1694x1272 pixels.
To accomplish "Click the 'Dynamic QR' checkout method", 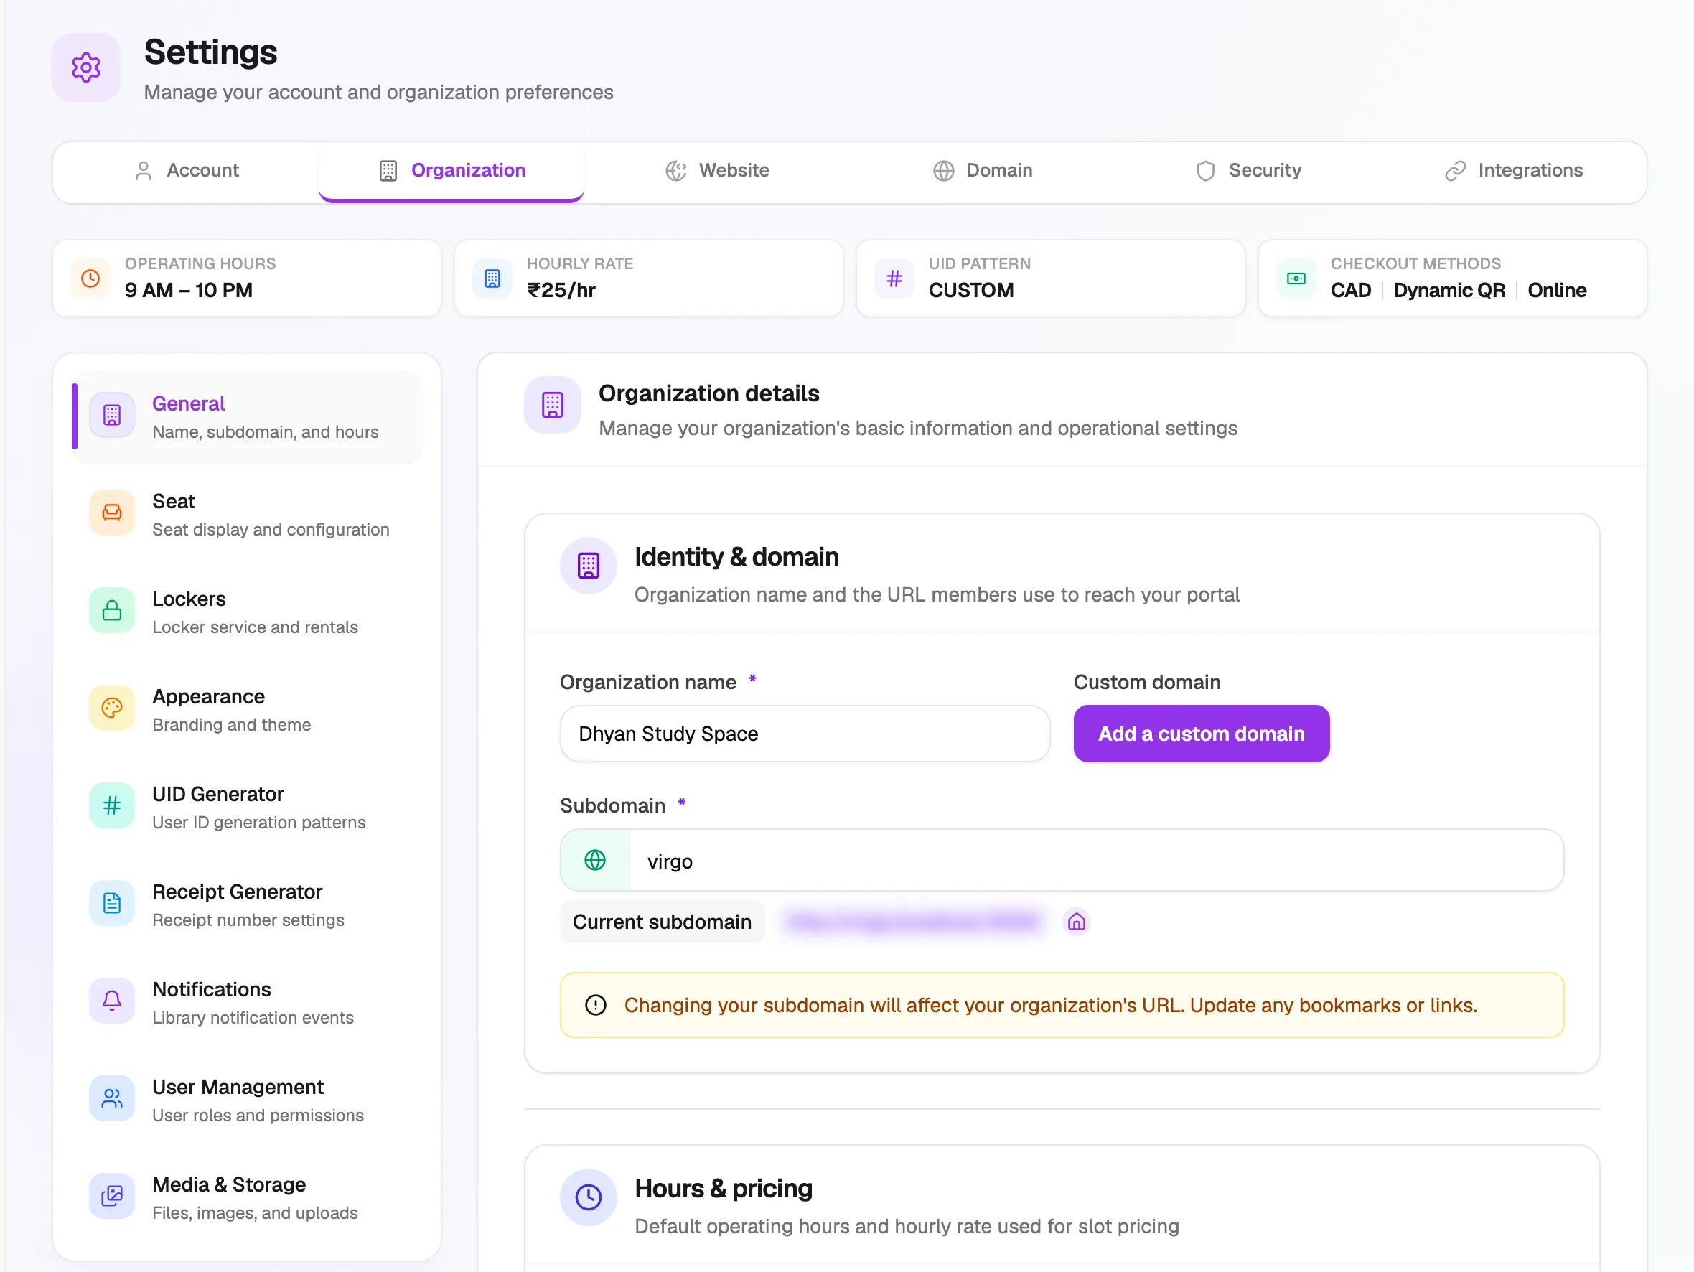I will pos(1449,290).
